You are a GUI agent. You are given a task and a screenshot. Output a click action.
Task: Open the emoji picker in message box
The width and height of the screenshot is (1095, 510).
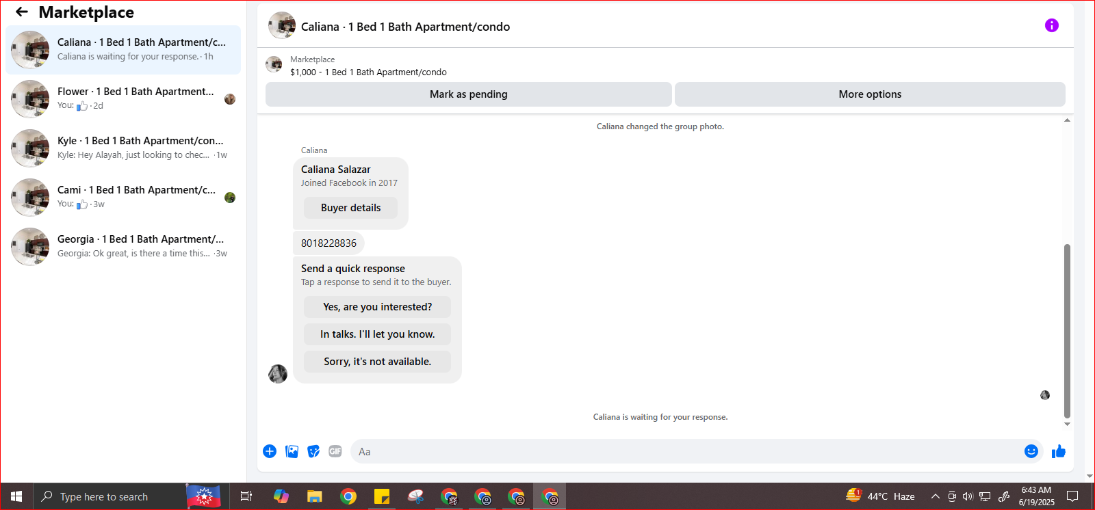(x=1031, y=451)
